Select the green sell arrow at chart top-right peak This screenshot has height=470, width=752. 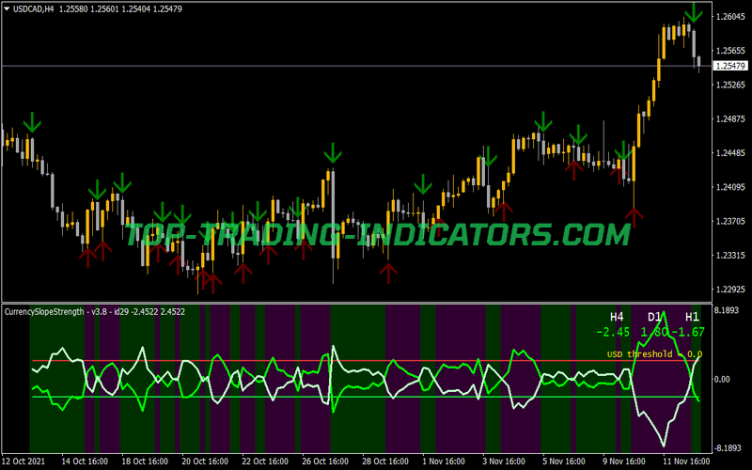point(694,12)
